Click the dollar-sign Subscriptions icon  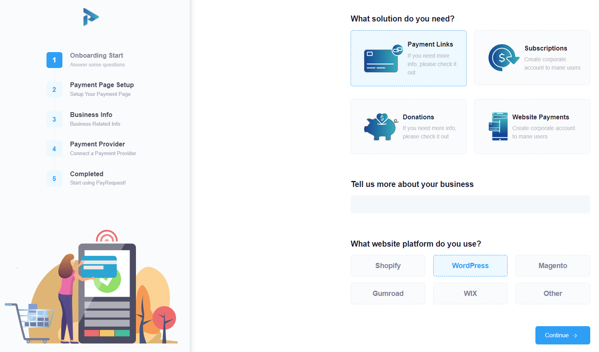504,58
